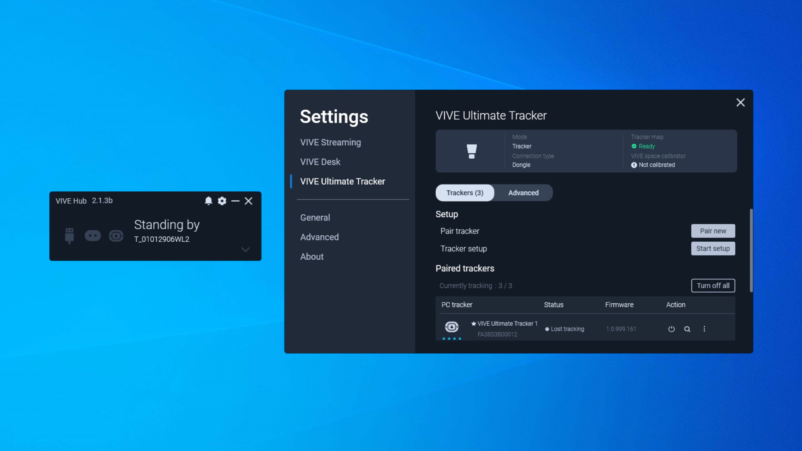Toggle the Lost tracking status indicator
802x451 pixels.
pos(547,329)
